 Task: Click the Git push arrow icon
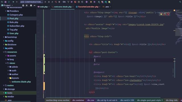pos(72,2)
